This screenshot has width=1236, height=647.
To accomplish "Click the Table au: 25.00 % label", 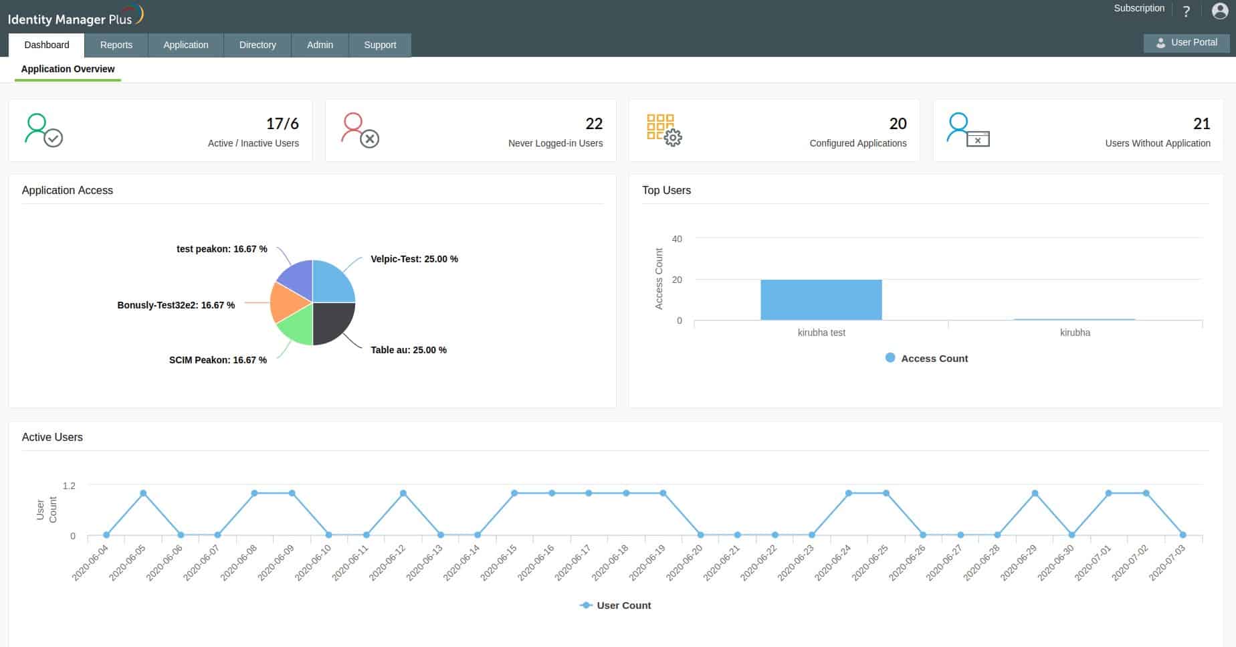I will [409, 350].
